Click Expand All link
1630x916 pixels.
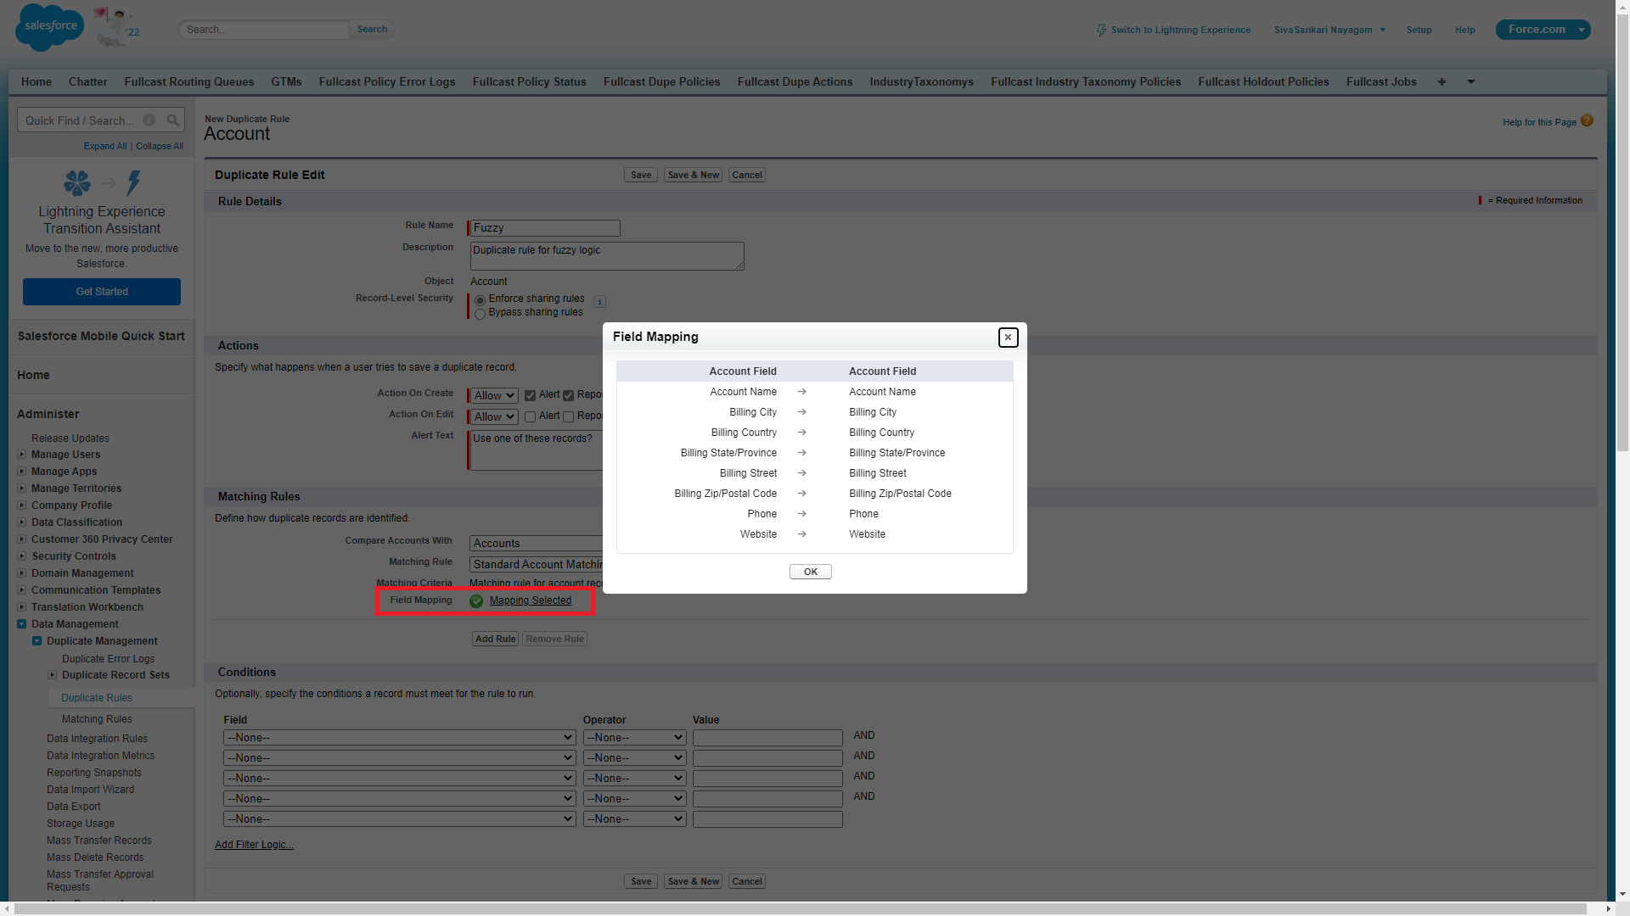pos(105,147)
